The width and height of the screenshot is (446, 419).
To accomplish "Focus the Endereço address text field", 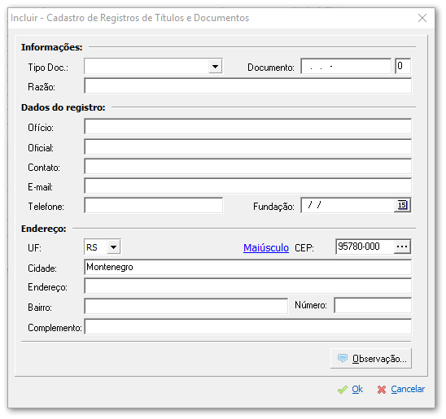I will 247,286.
